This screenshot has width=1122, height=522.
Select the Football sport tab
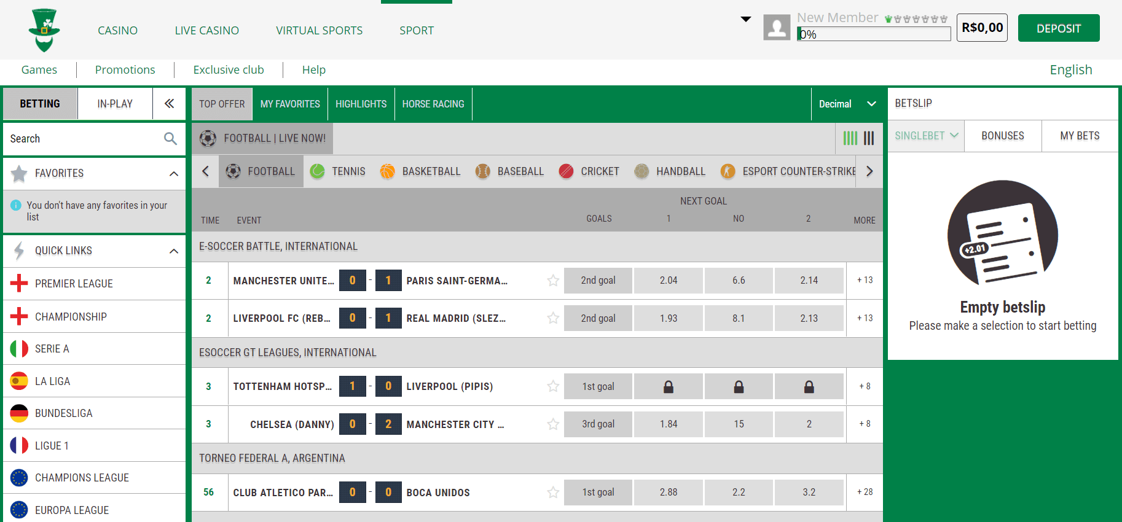tap(261, 171)
